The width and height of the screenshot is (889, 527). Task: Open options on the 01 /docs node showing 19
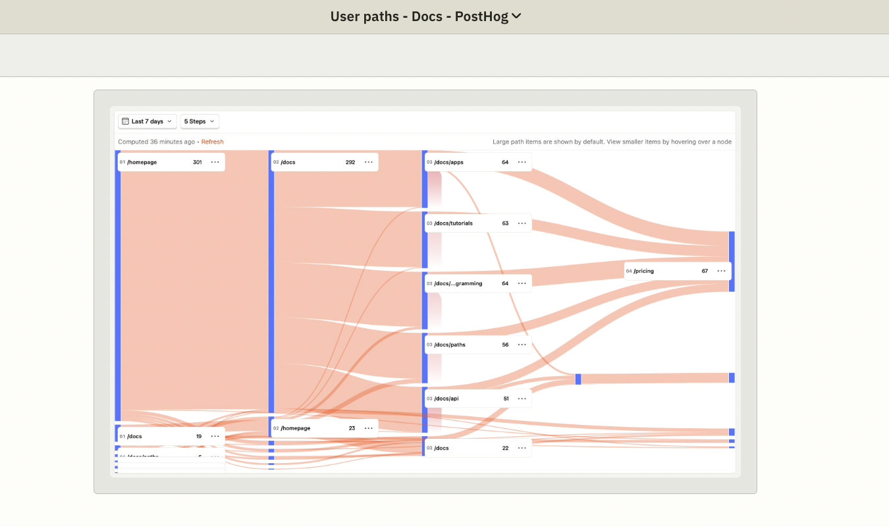215,435
